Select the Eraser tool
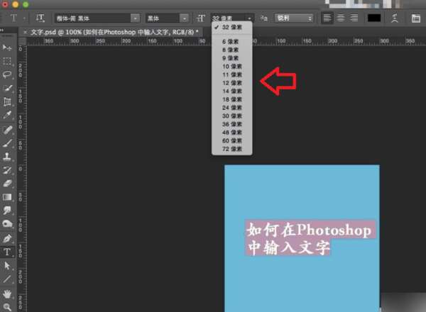 (7, 184)
